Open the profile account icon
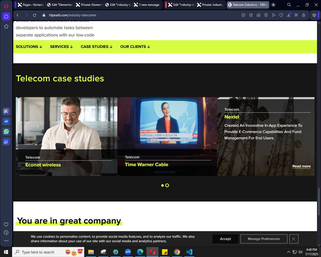Viewport: 321px width, 257px height. click(304, 15)
